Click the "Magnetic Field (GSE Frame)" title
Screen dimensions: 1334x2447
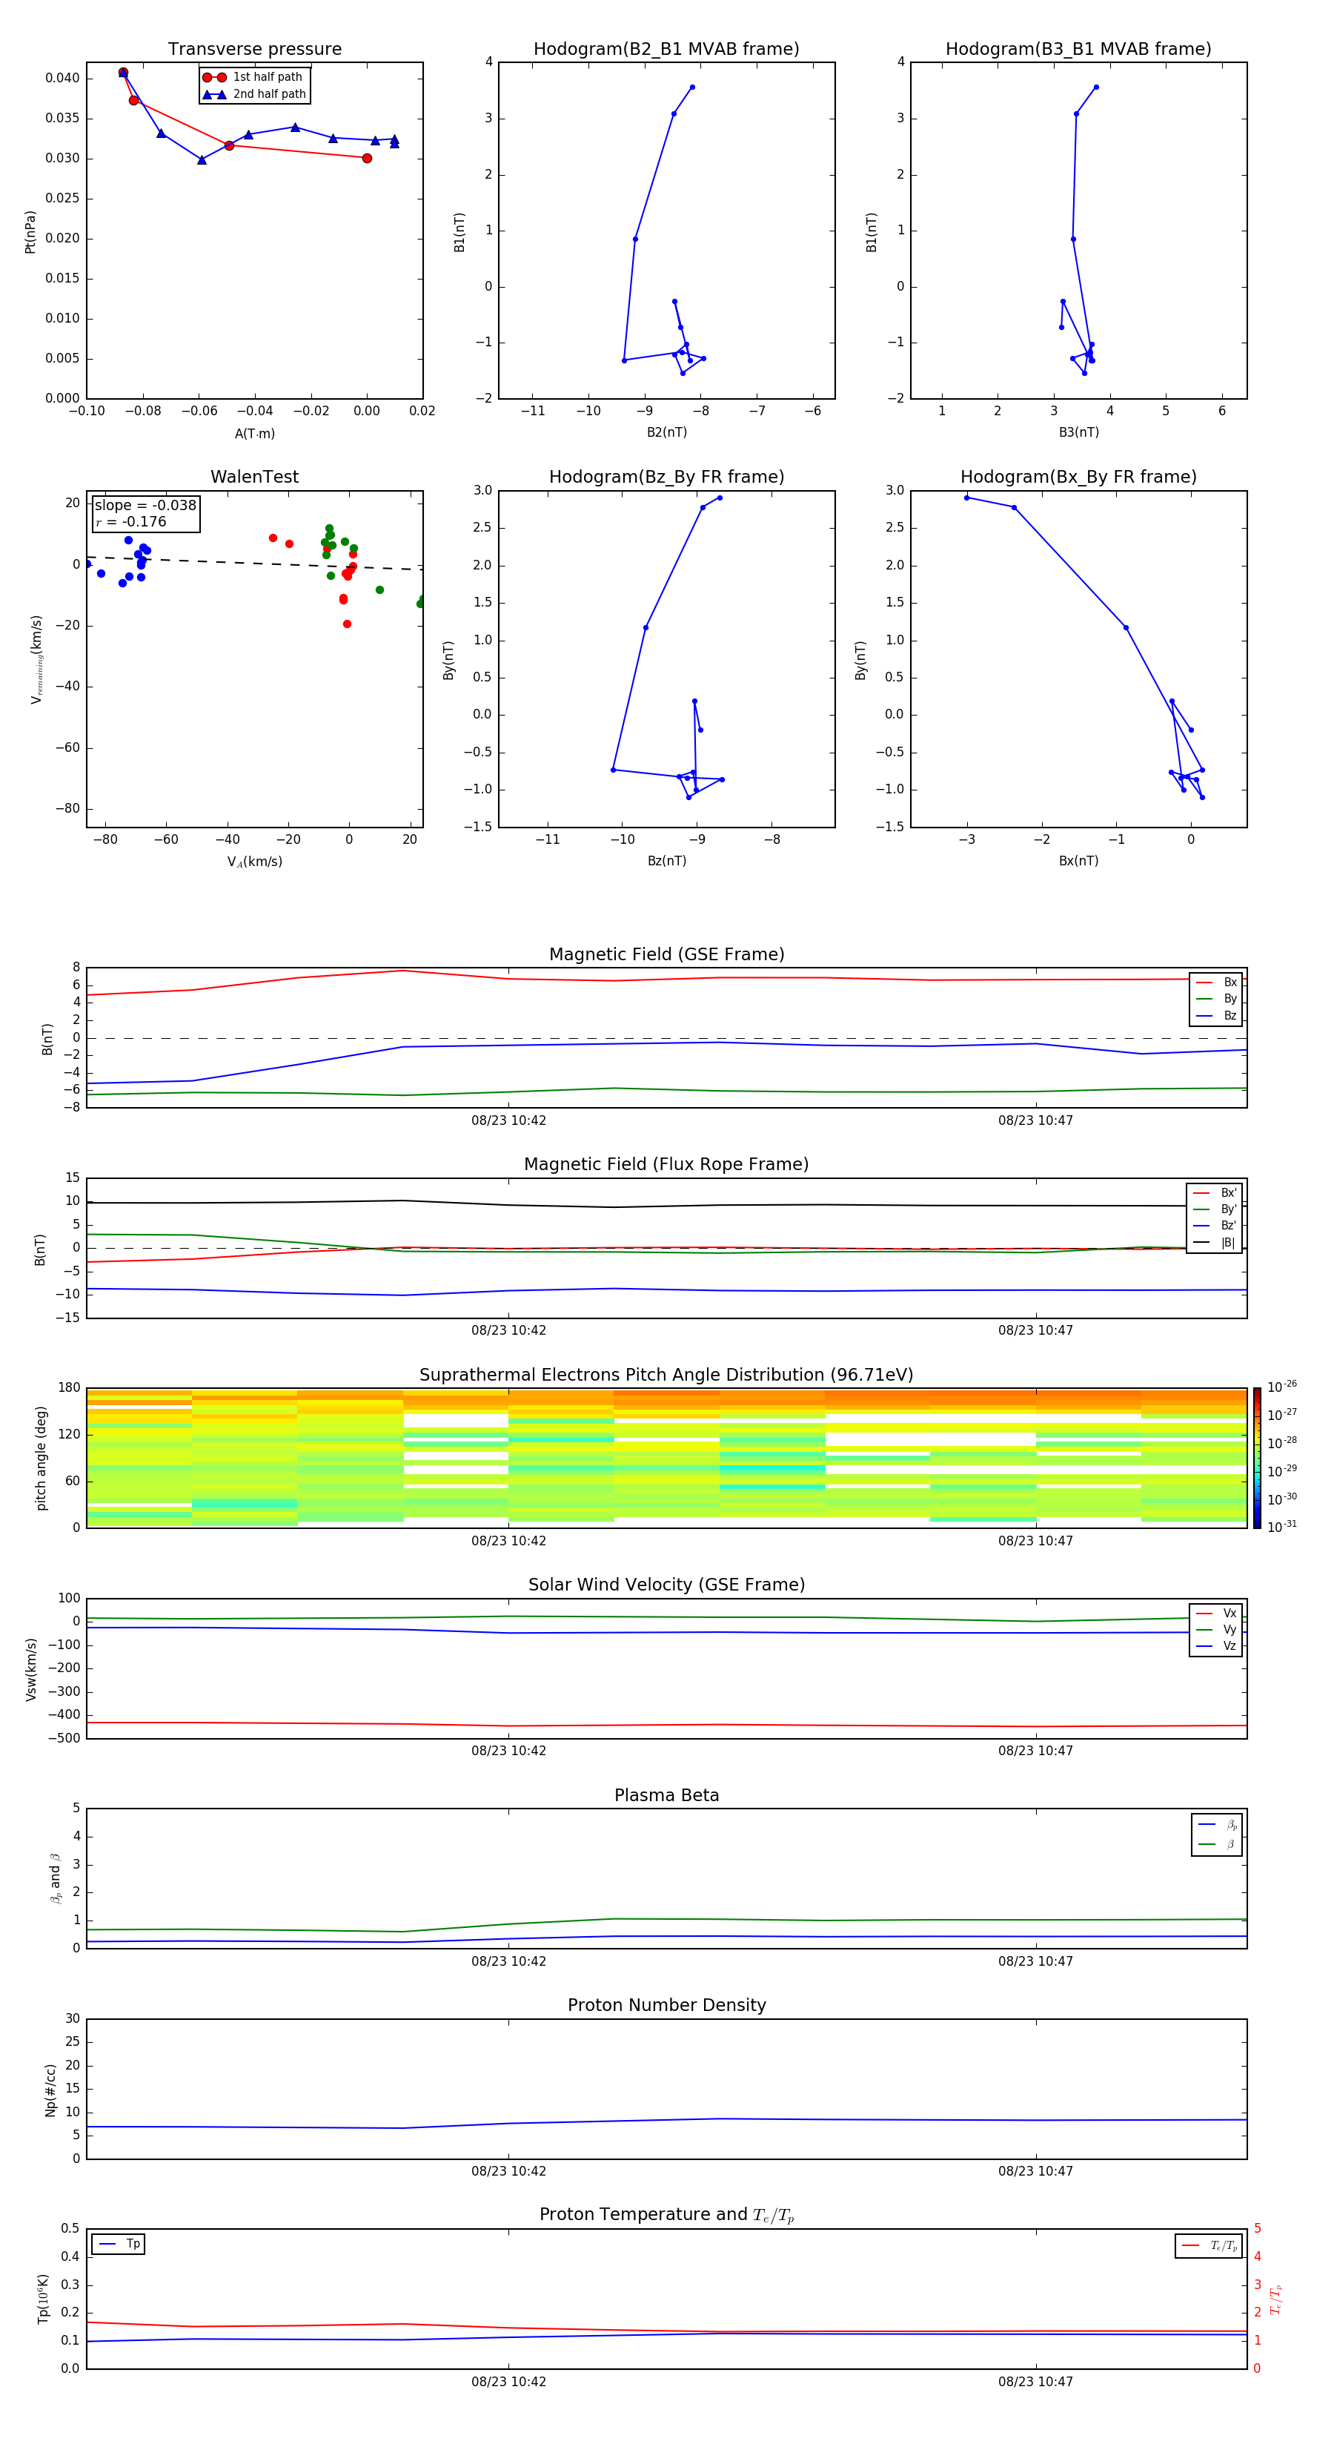666,954
